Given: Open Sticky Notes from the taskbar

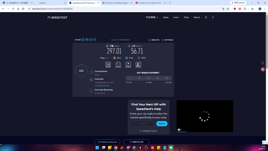Looking at the screenshot, I should tap(158, 148).
